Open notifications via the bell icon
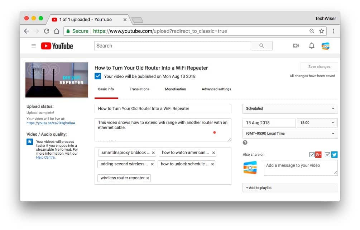 [x=311, y=45]
